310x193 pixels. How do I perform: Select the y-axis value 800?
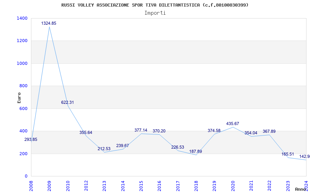pyautogui.click(x=24, y=86)
